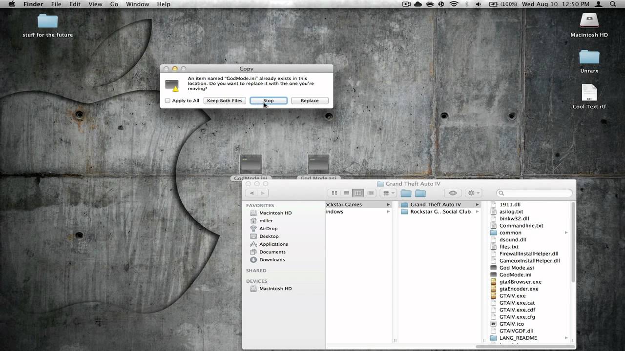Image resolution: width=625 pixels, height=351 pixels.
Task: Click the user account icon in menu bar
Action: click(x=600, y=4)
